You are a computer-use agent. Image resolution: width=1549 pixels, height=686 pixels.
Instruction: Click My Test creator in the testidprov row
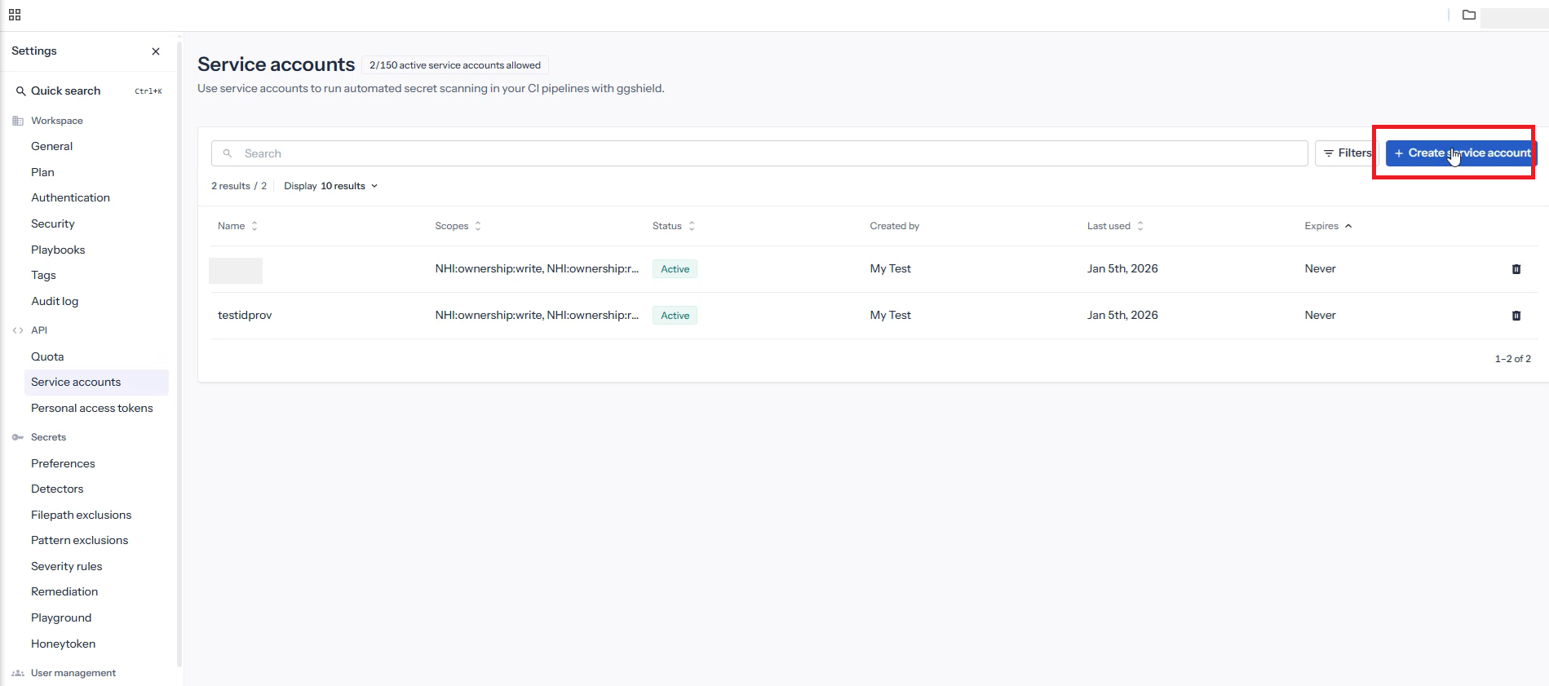coord(890,316)
